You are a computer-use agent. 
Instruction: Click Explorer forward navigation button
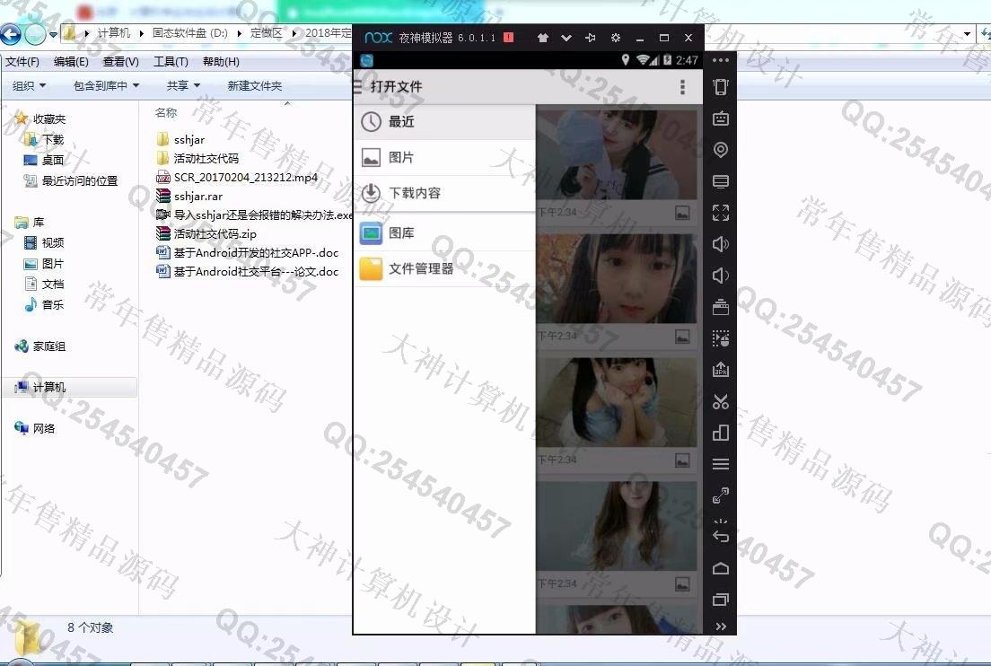pos(35,33)
